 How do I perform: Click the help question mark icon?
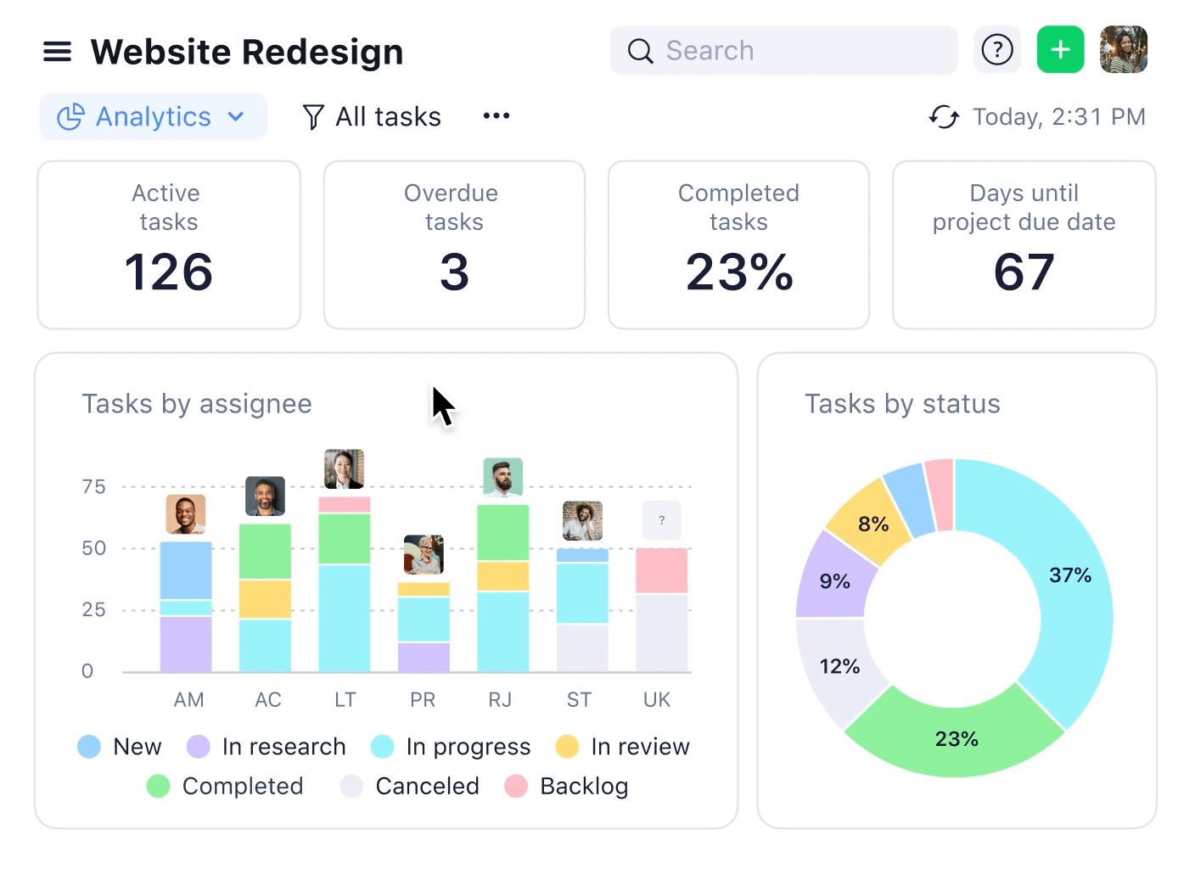[x=996, y=50]
